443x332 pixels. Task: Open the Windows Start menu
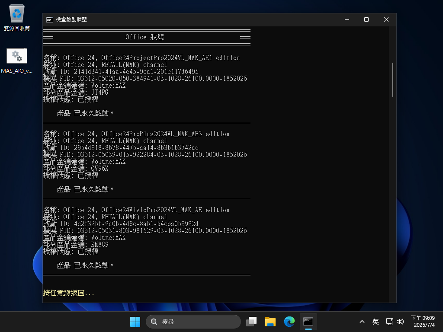point(135,322)
